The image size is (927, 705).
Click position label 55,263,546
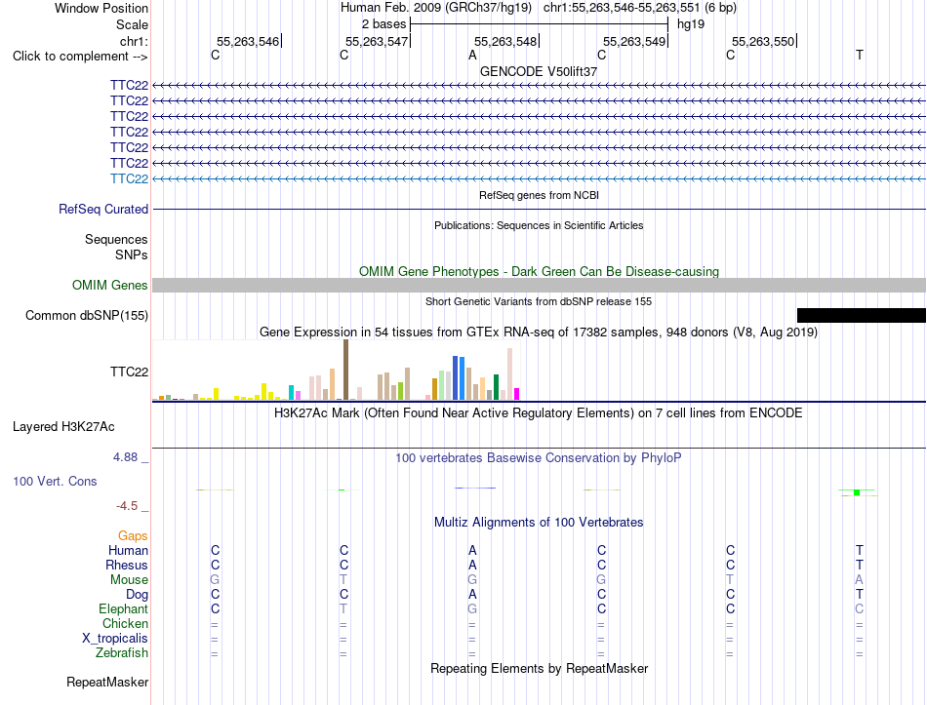tap(248, 41)
